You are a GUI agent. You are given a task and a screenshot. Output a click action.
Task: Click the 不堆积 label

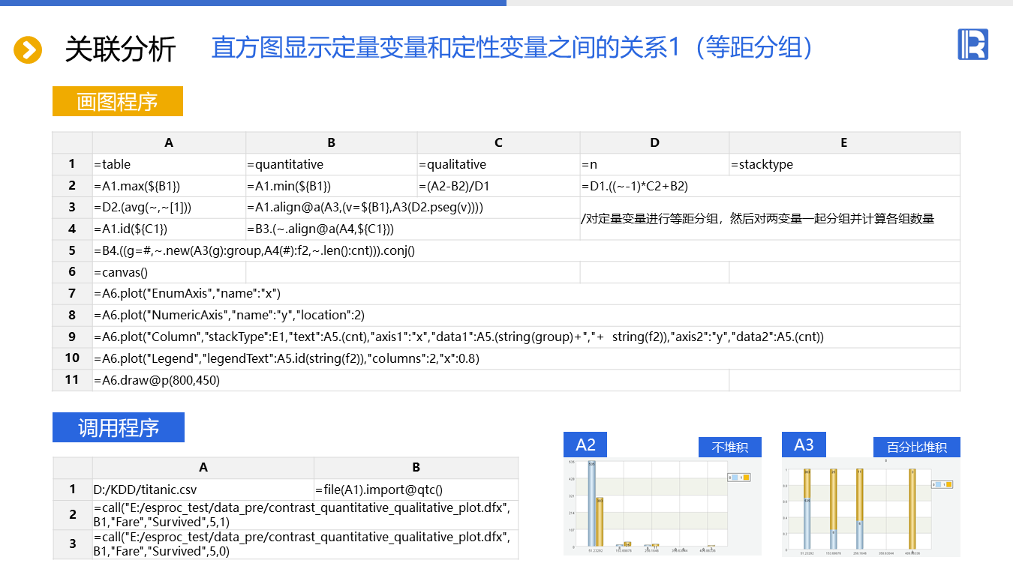(x=729, y=447)
